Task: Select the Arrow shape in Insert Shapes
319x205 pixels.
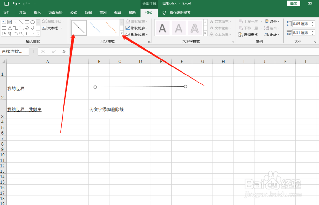Action: coord(21,22)
